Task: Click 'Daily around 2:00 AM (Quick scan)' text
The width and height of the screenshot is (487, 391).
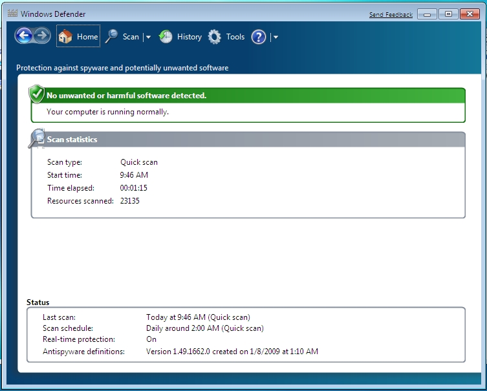Action: [205, 328]
